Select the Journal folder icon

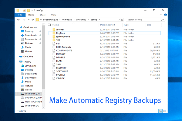pyautogui.click(x=54, y=30)
